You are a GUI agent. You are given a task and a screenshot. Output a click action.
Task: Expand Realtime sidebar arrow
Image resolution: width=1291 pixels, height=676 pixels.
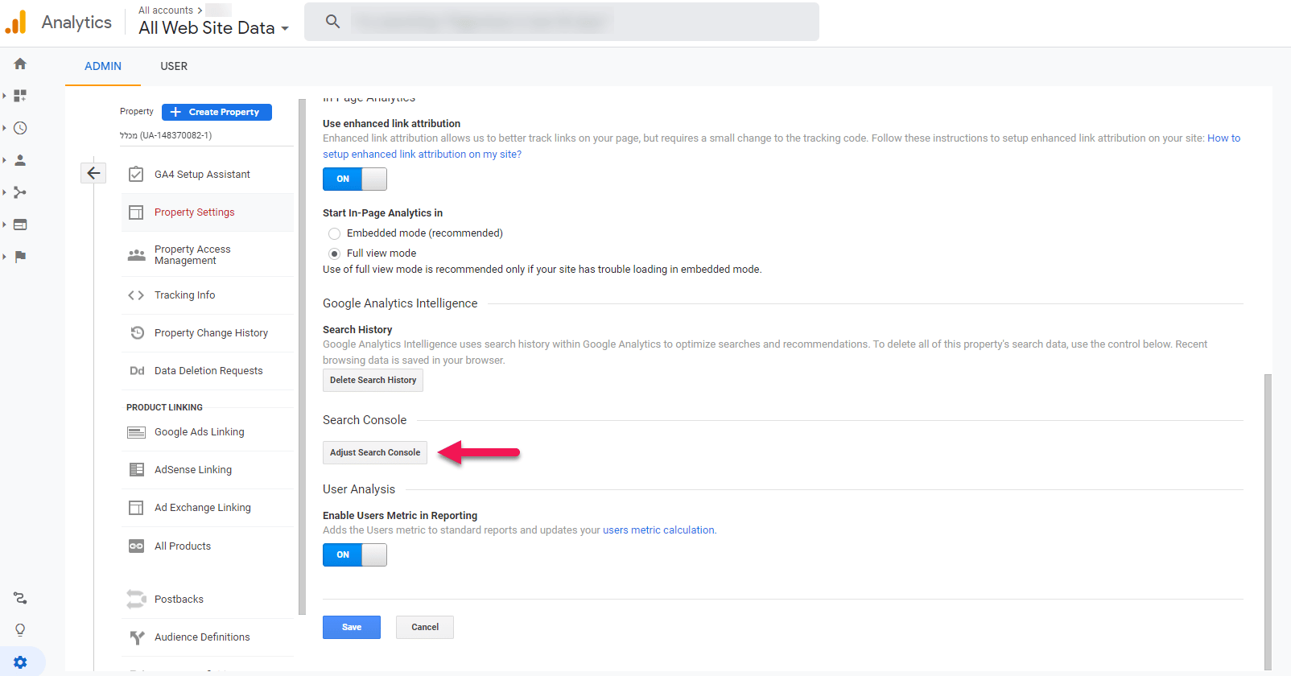pyautogui.click(x=5, y=128)
